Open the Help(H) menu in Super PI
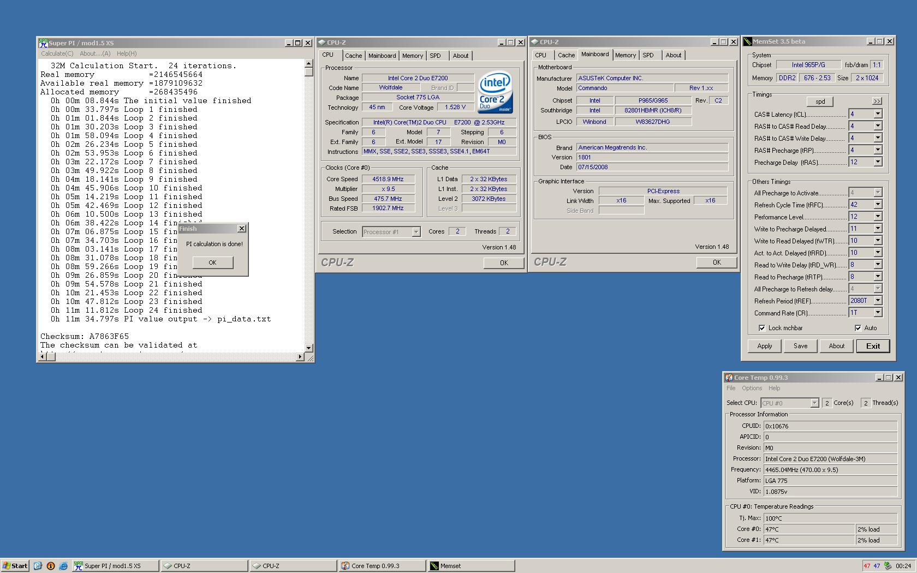 tap(127, 53)
